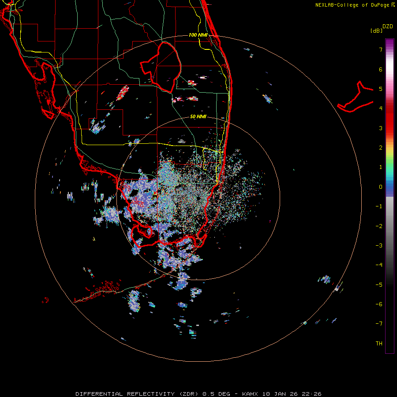Click the -6 value on the color scale

(x=379, y=304)
